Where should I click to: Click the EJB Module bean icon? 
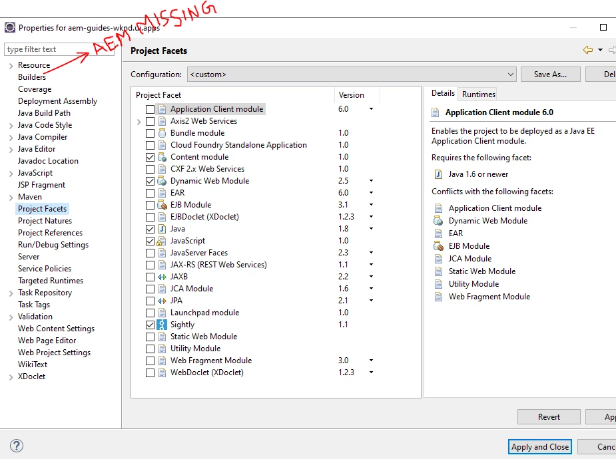click(x=162, y=205)
